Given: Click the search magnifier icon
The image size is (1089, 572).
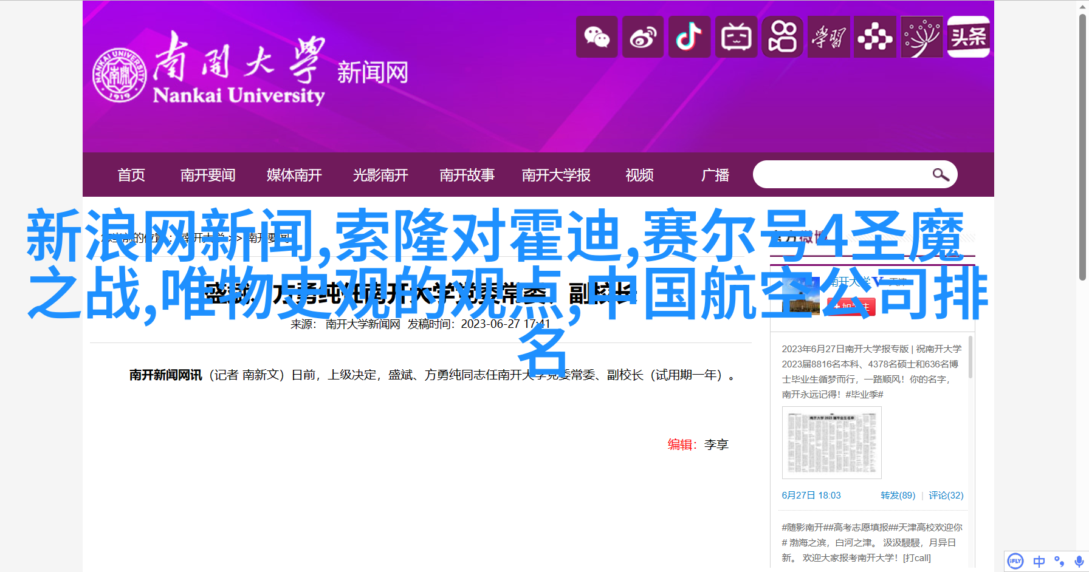Looking at the screenshot, I should [941, 175].
